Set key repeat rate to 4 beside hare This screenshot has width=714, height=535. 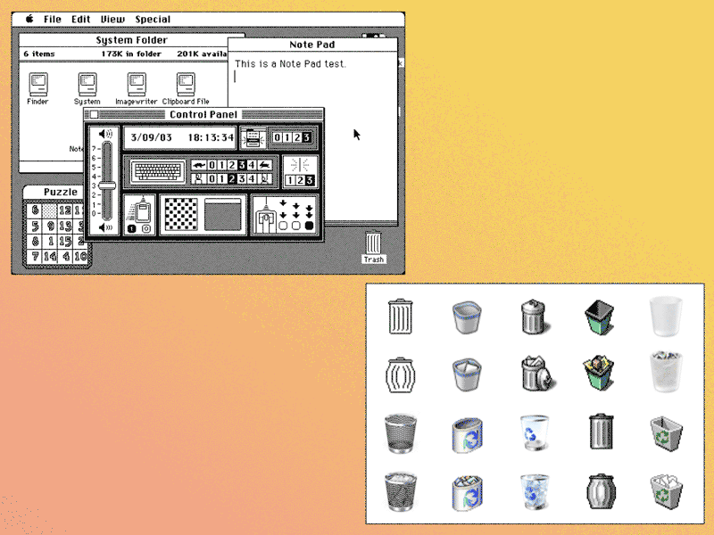252,165
